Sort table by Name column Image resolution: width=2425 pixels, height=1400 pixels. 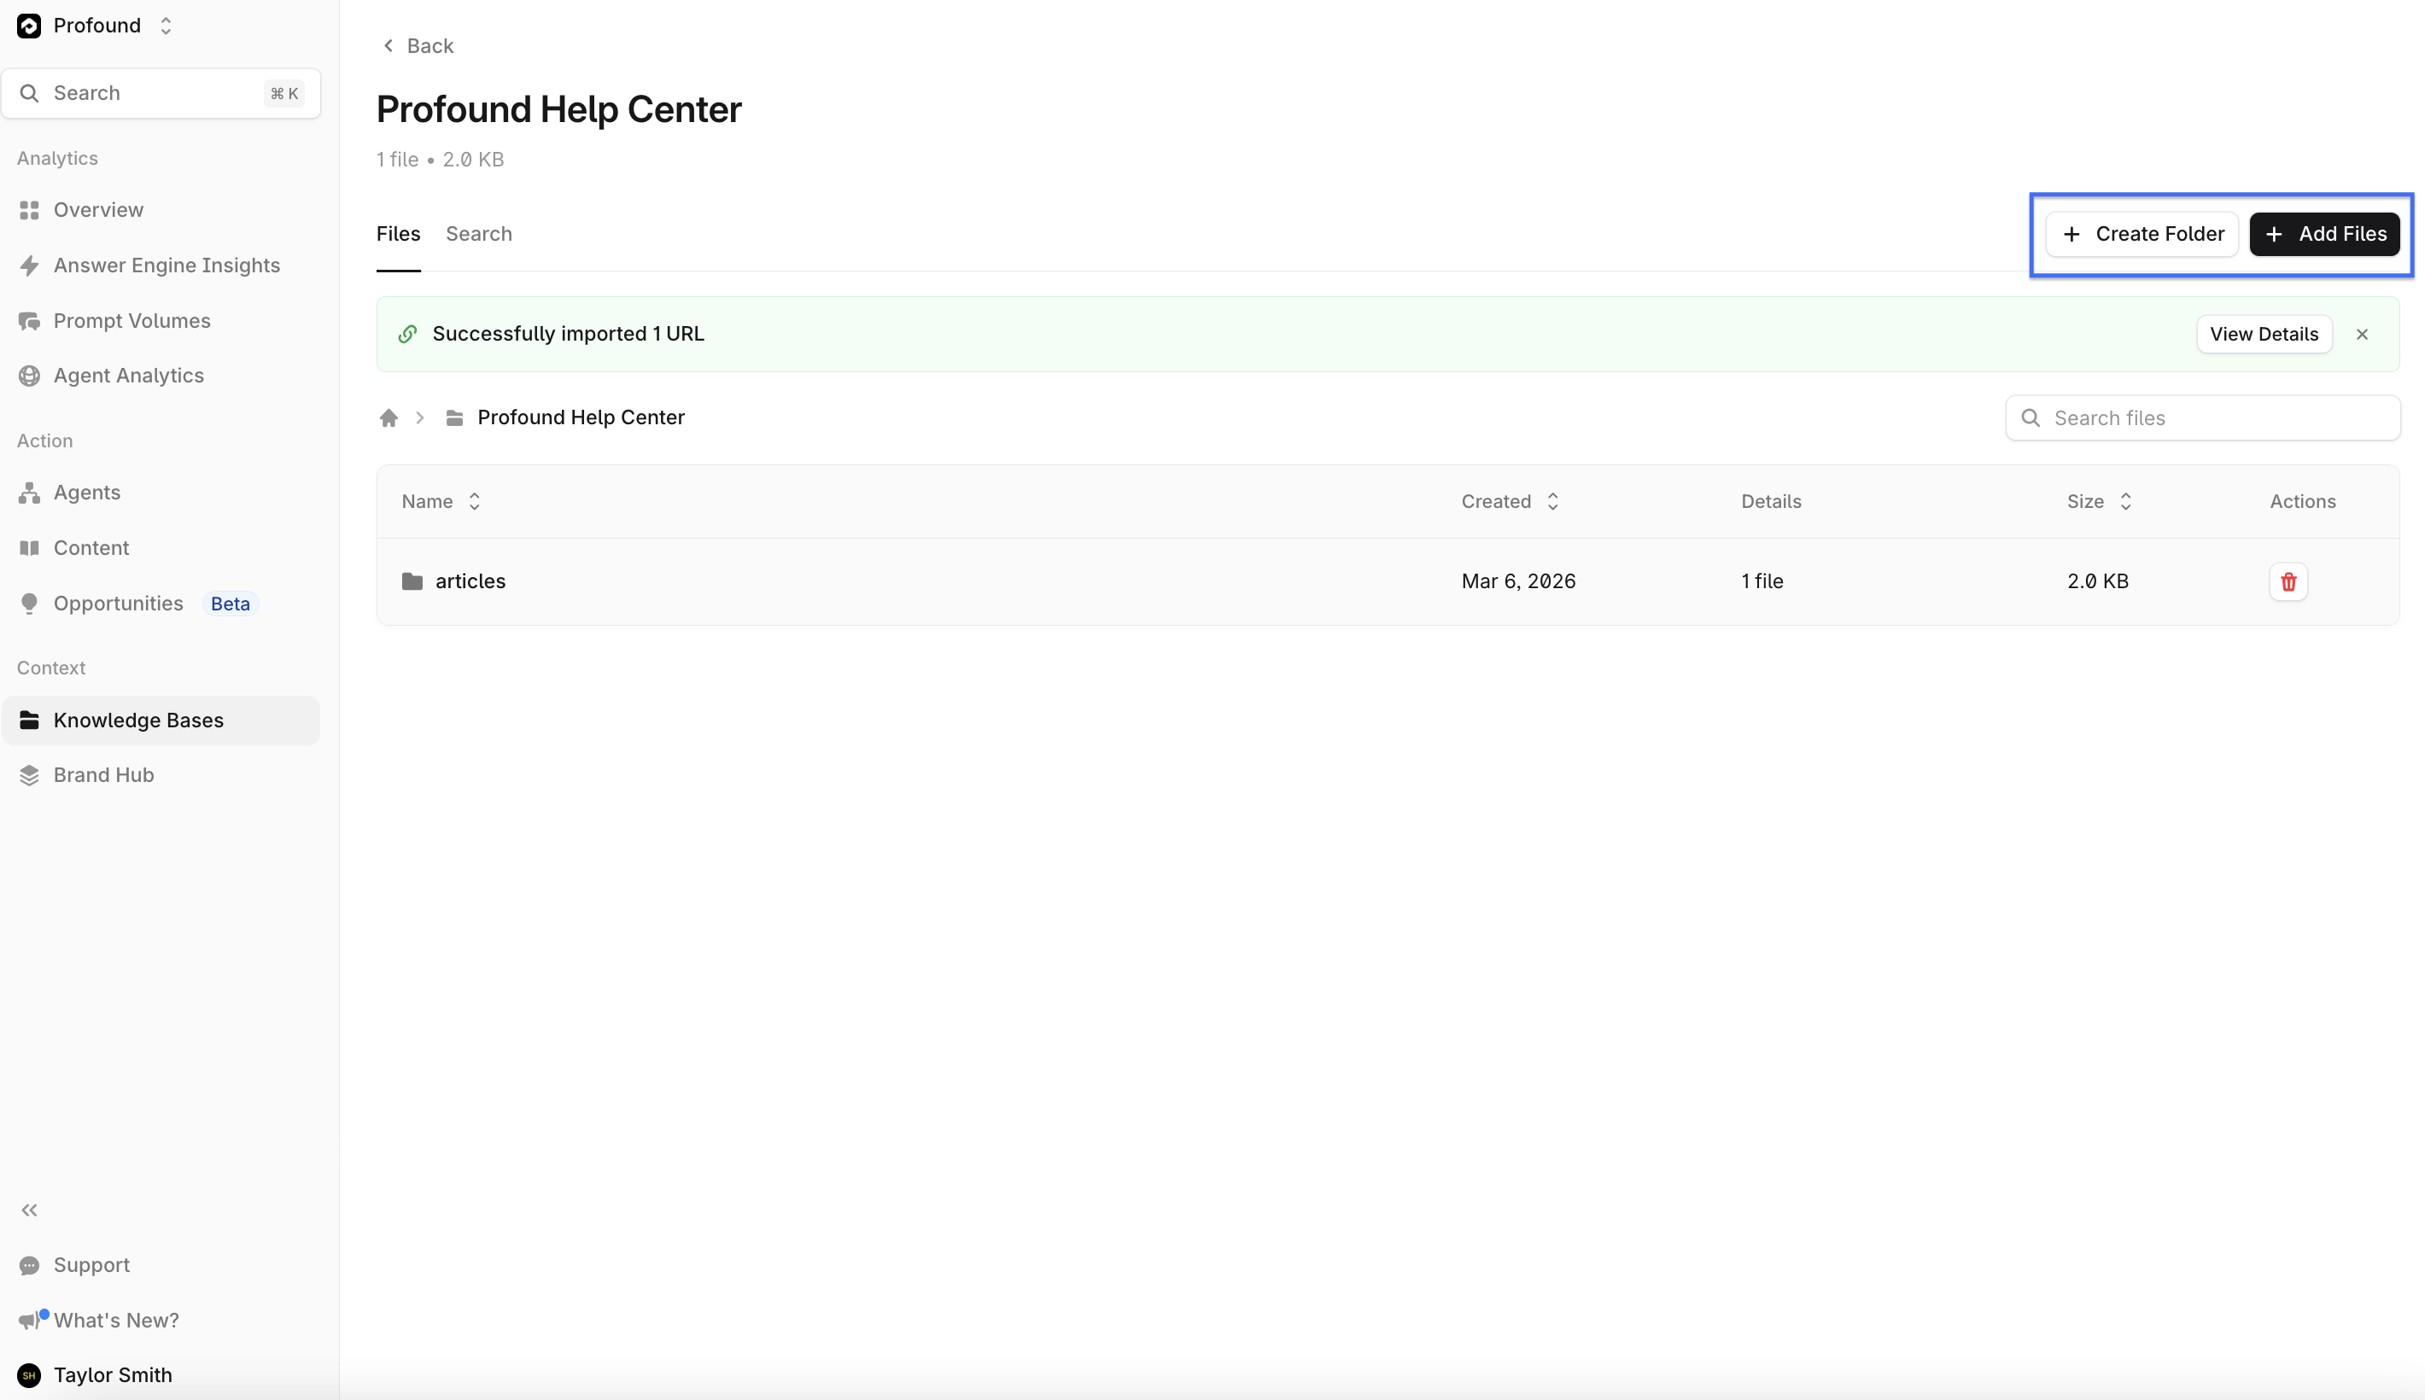(x=441, y=501)
